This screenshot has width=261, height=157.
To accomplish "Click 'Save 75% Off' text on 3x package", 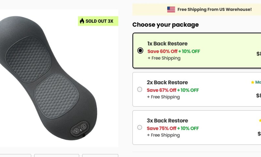I will [x=162, y=128].
